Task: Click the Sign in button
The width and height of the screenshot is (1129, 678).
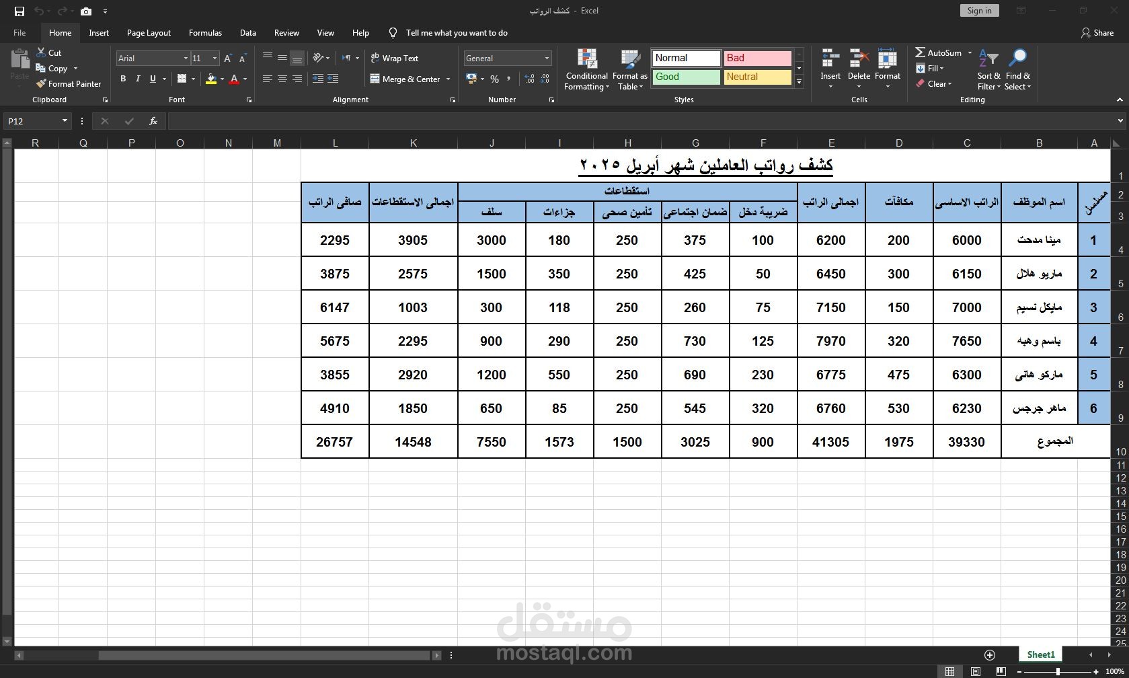Action: click(978, 10)
